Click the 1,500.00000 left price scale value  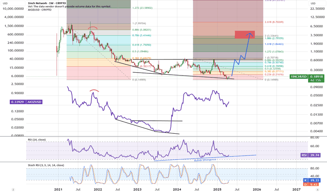pyautogui.click(x=14, y=26)
